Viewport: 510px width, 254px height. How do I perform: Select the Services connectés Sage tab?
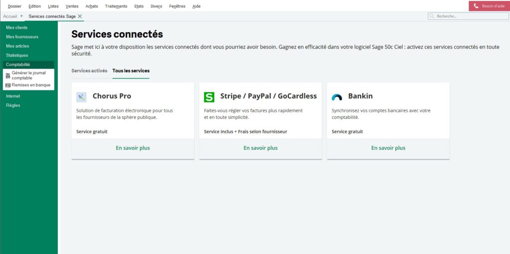(52, 16)
